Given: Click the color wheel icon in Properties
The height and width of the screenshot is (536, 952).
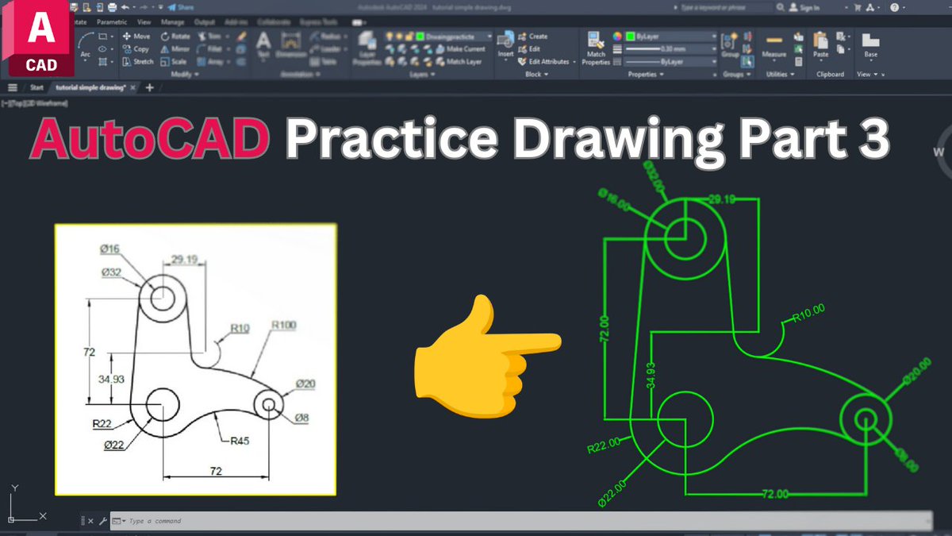Looking at the screenshot, I should (x=617, y=37).
